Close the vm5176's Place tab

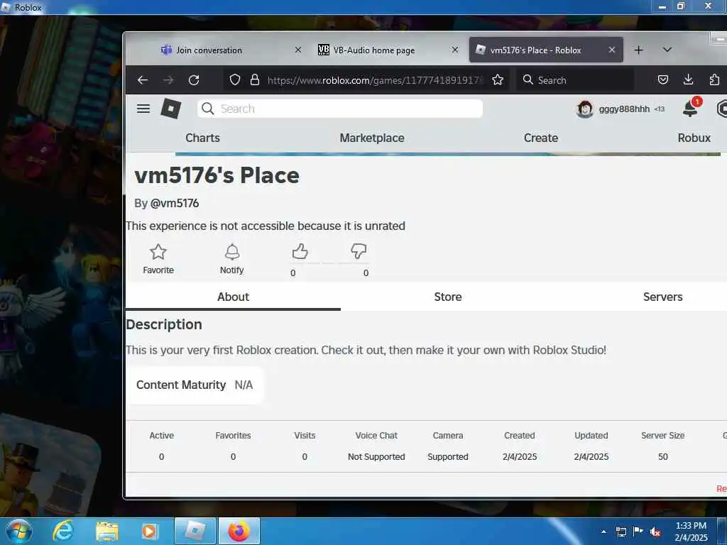[x=612, y=50]
